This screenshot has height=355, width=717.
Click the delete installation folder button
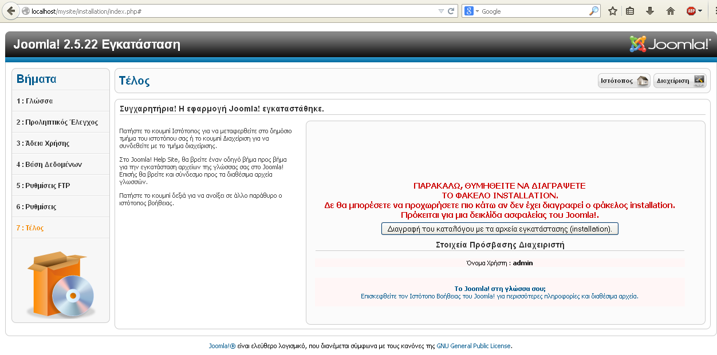tap(500, 229)
